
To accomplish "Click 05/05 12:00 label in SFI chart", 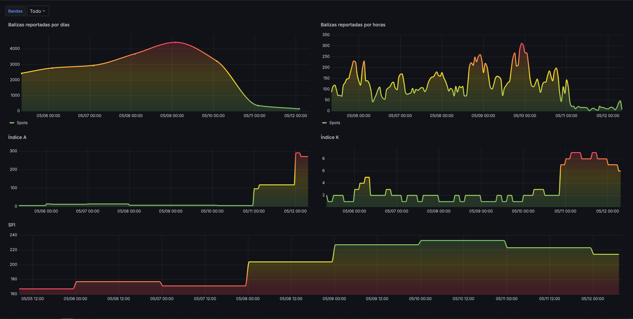I will 33,299.
